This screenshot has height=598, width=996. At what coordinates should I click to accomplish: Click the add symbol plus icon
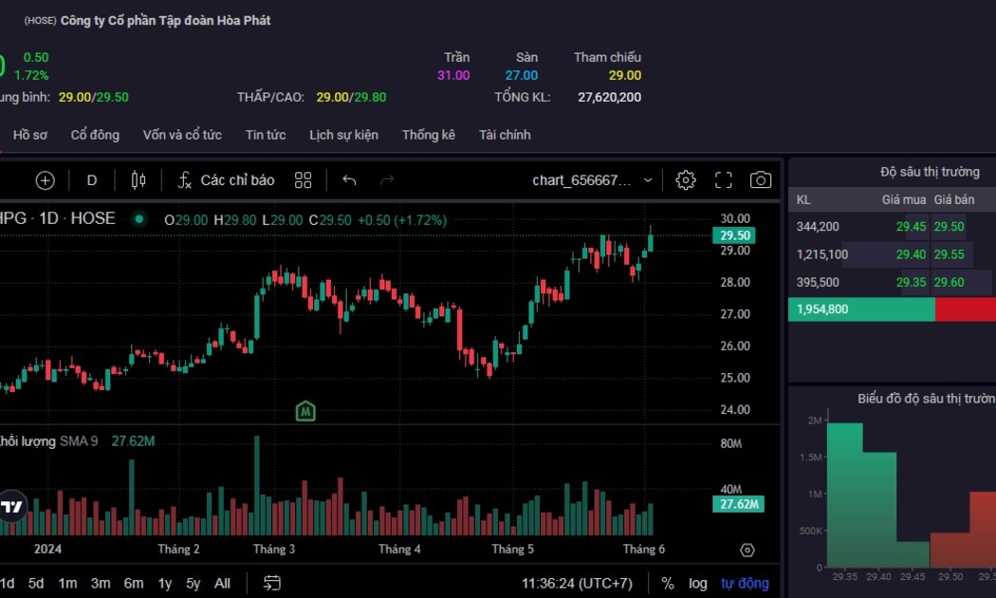45,180
